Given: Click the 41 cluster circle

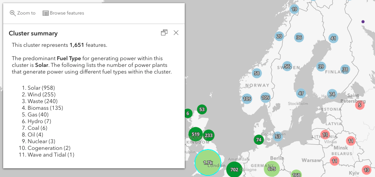Looking at the screenshot, I should click(x=334, y=38).
